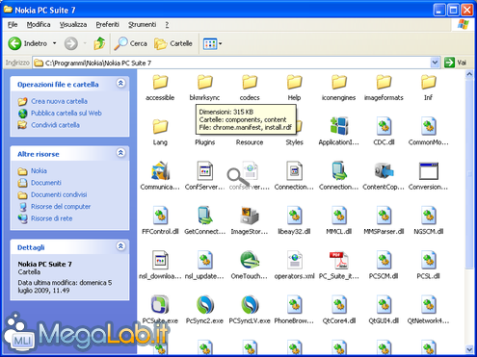
Task: Click the file list scroll down arrow
Action: [x=469, y=349]
